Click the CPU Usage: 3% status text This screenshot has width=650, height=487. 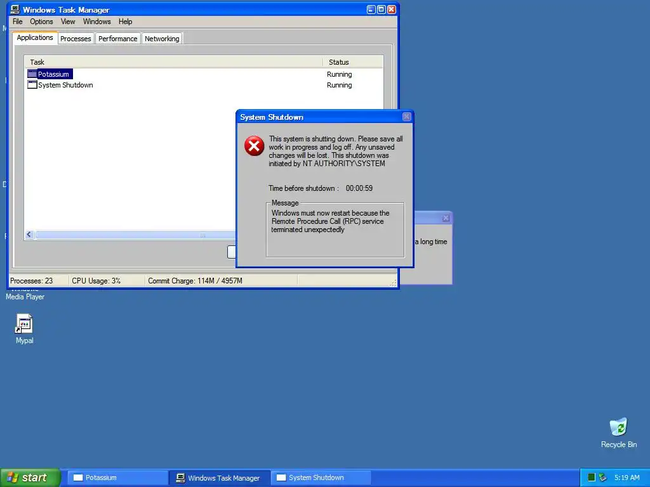click(96, 281)
